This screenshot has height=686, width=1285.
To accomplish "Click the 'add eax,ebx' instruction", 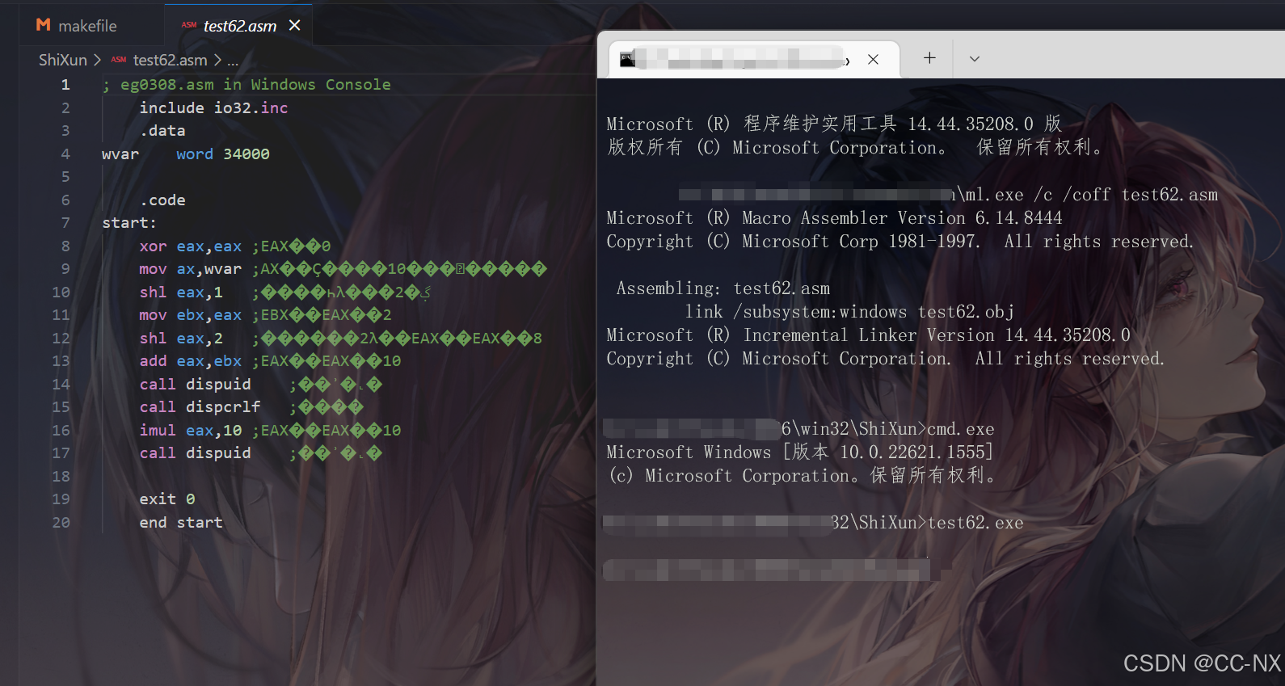I will click(x=190, y=361).
